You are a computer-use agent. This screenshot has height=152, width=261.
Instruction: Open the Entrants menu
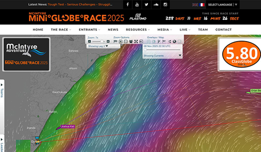[x=90, y=30]
